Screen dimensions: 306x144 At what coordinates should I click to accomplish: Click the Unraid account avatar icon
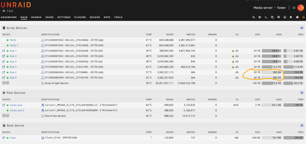(300, 8)
